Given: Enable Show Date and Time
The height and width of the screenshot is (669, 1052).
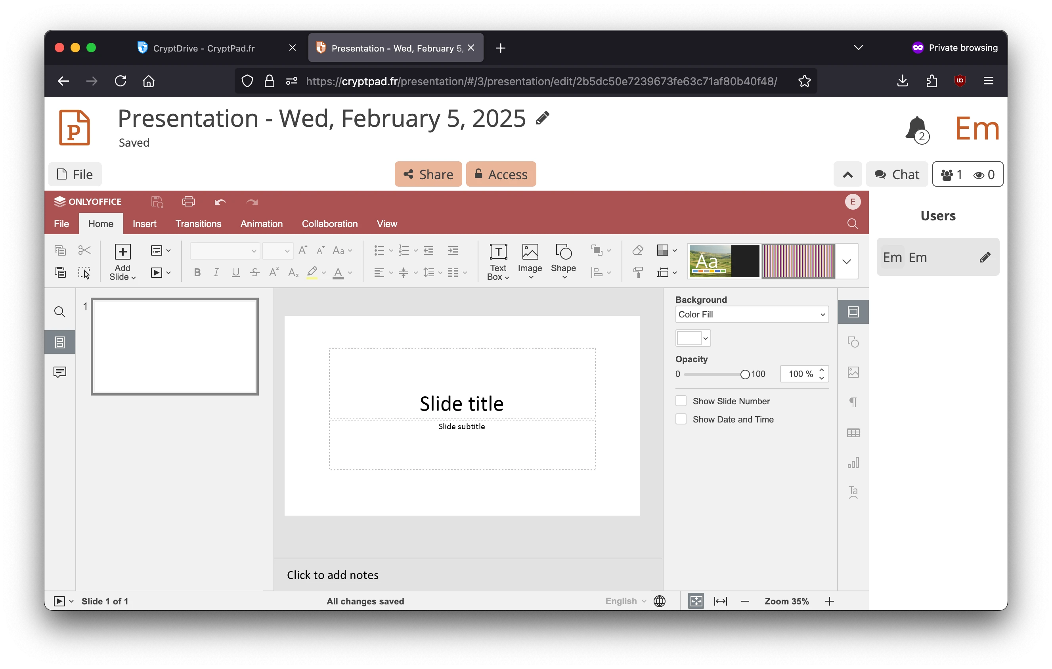Looking at the screenshot, I should 681,419.
